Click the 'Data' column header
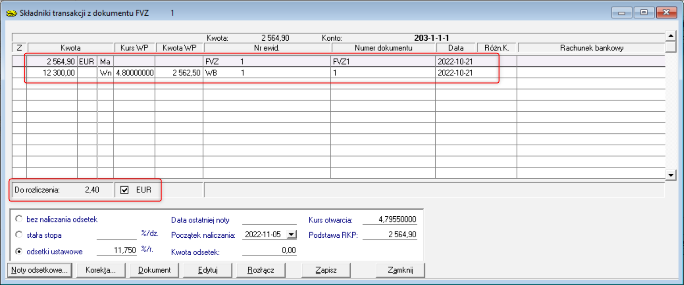The image size is (684, 285). coord(456,48)
